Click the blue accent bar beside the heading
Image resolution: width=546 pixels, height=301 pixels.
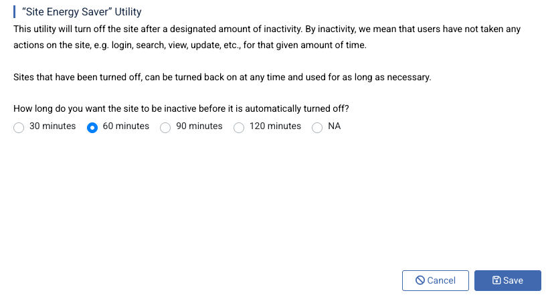tap(14, 11)
